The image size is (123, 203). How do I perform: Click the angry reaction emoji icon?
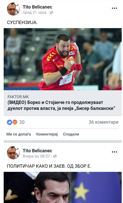coord(15,122)
